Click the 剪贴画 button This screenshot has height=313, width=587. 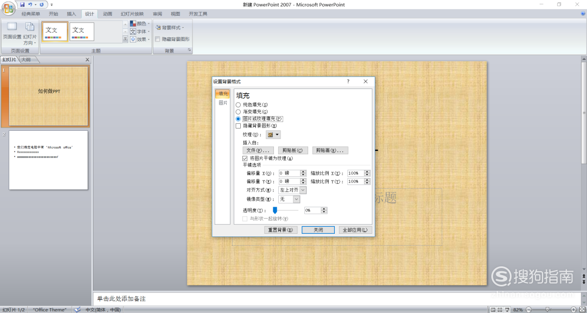tap(330, 150)
